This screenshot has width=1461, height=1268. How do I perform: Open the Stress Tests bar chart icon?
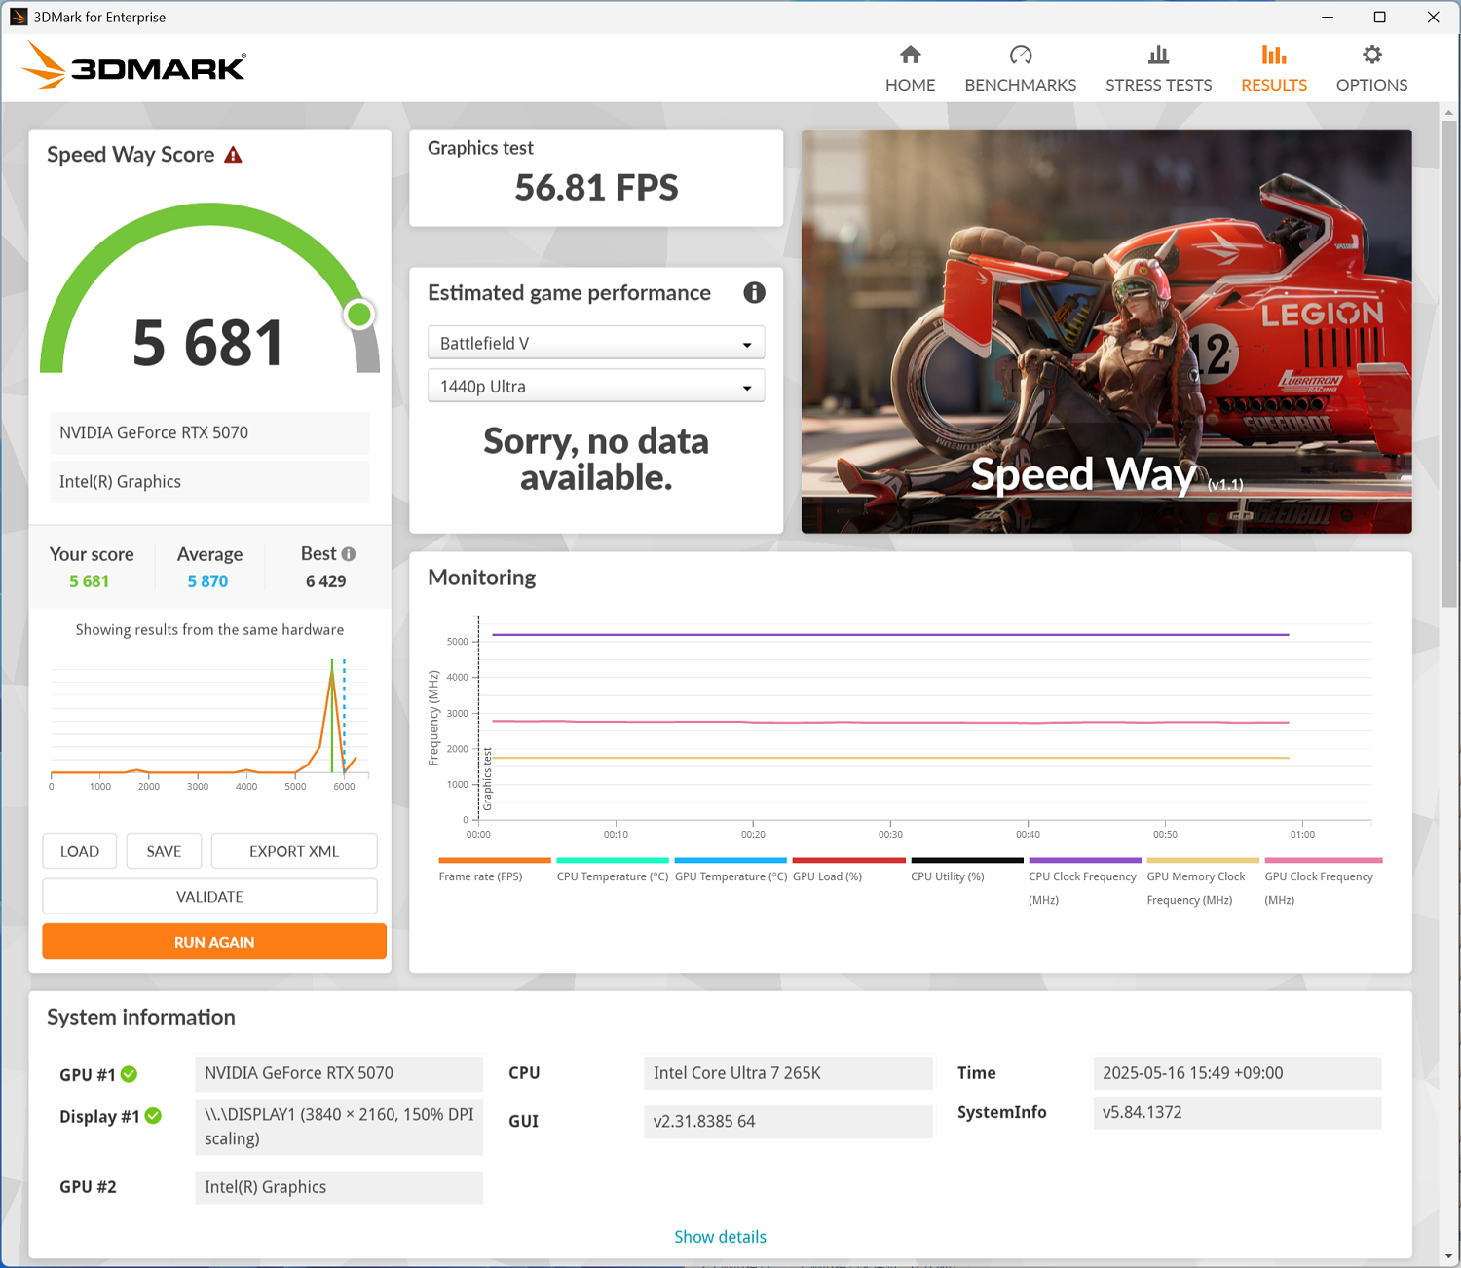(x=1158, y=55)
